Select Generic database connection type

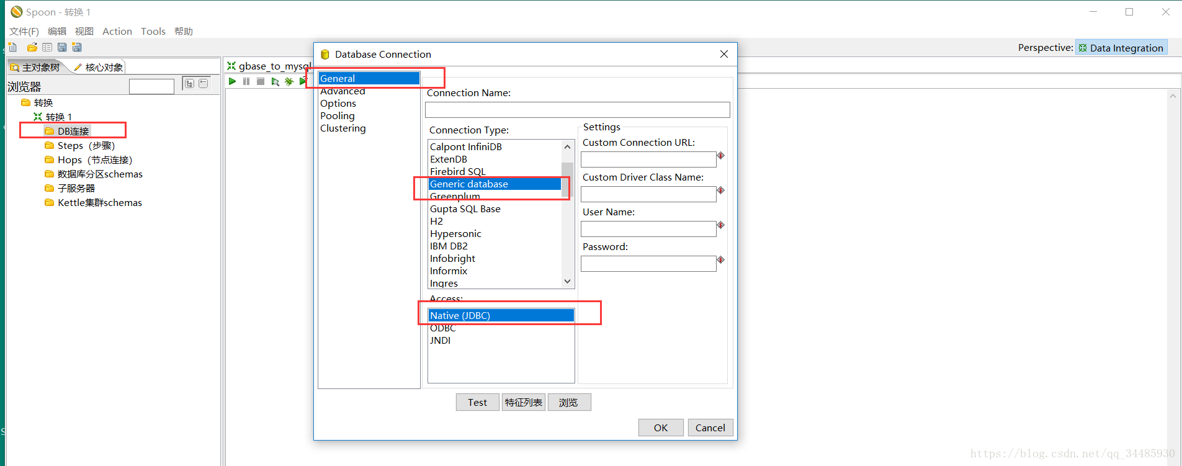pos(495,184)
